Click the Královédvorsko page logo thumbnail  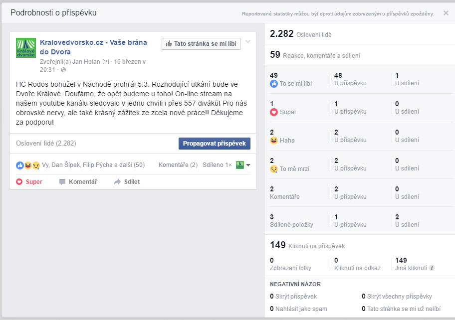[x=26, y=47]
